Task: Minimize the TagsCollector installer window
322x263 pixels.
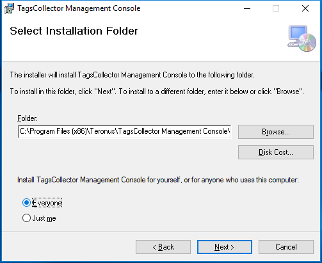Action: (x=247, y=8)
